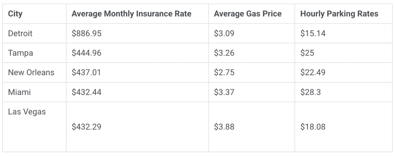Click the $3.09 gas price cell
The image size is (395, 156).
[x=224, y=33]
